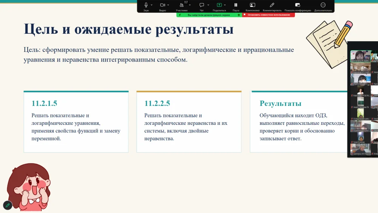Click Показать конференцию icon
The height and width of the screenshot is (213, 378).
298,5
